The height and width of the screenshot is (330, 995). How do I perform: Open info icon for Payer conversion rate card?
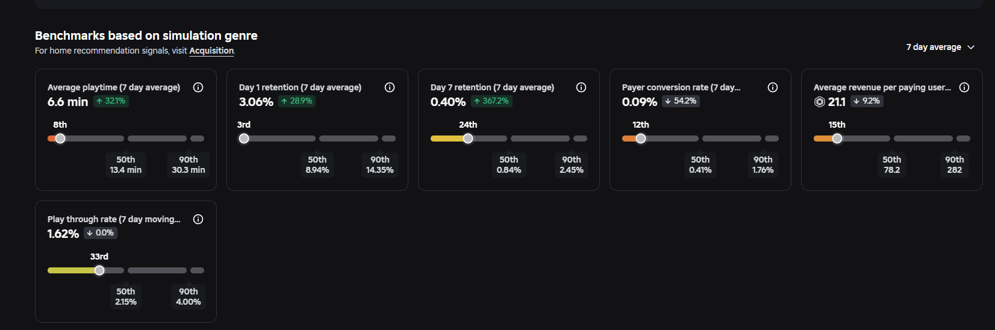point(773,87)
